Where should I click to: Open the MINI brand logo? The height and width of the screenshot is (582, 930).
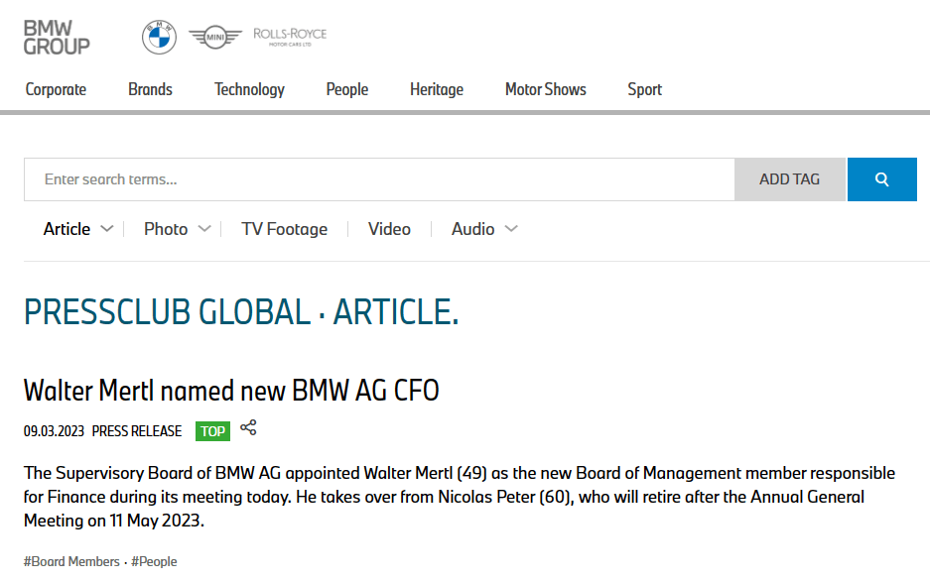214,38
